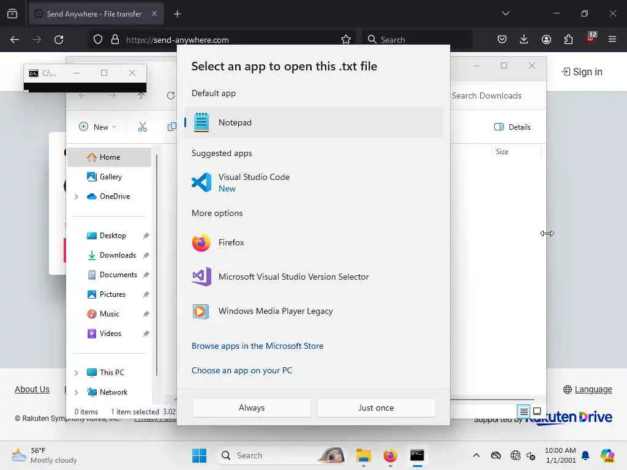Open Home in File Explorer sidebar
Screen dimensions: 627x470
tap(109, 157)
